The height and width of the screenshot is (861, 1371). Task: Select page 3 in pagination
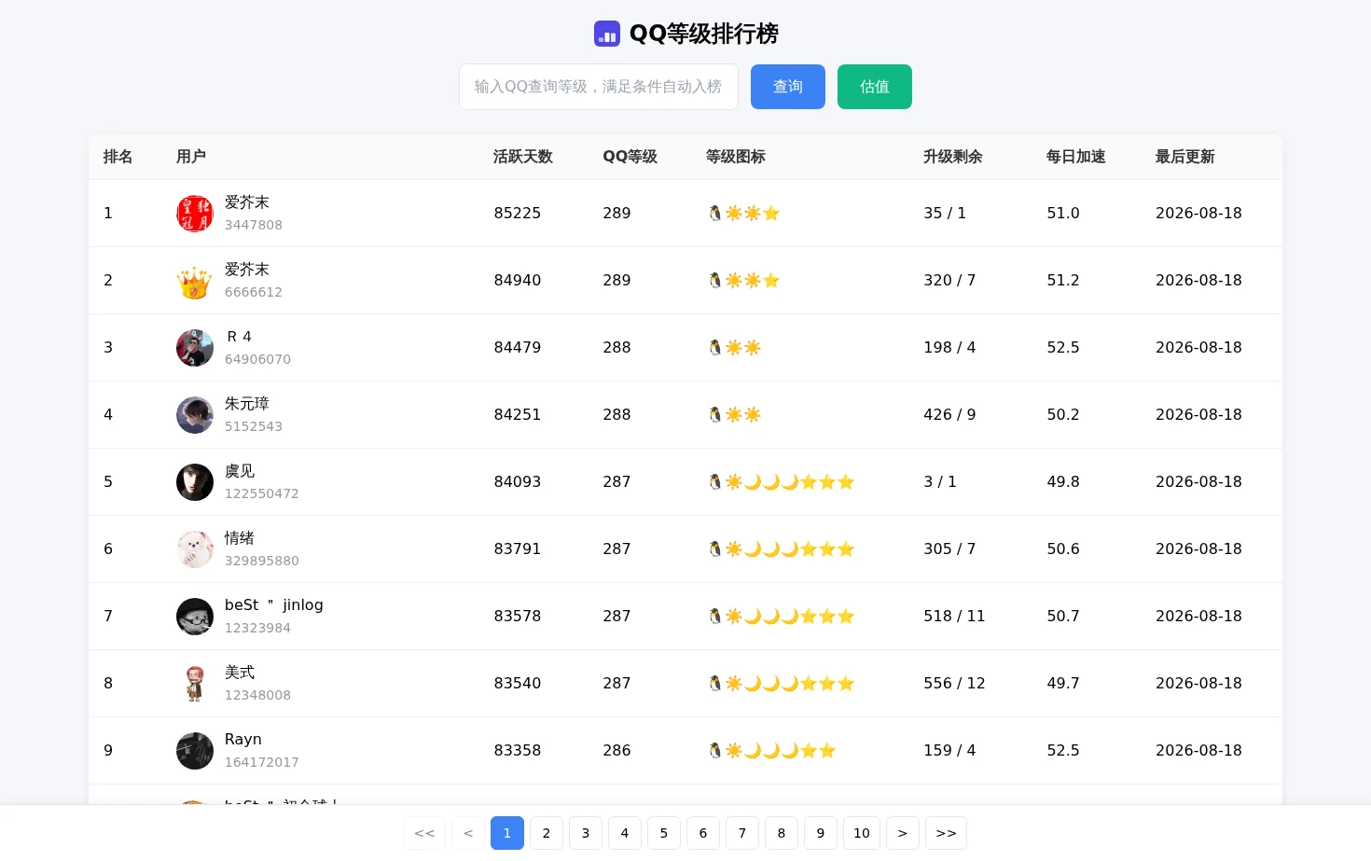586,833
